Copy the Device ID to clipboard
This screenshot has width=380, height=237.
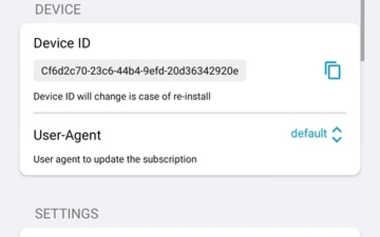tap(333, 71)
